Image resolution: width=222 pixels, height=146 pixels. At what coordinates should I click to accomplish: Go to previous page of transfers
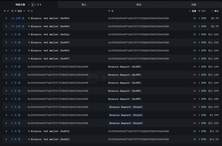pos(29,4)
